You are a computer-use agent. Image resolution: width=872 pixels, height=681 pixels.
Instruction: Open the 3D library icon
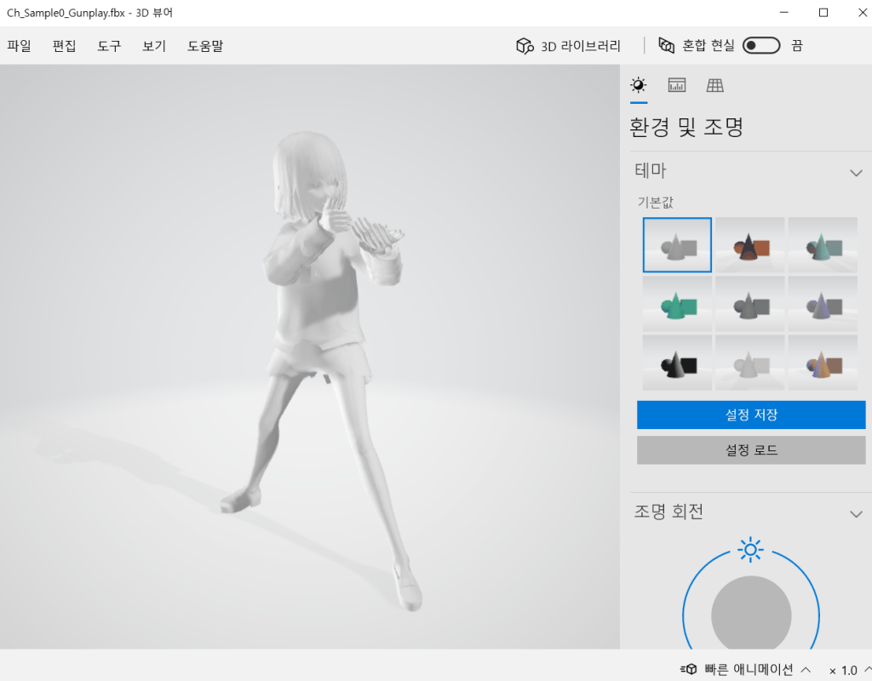coord(525,46)
